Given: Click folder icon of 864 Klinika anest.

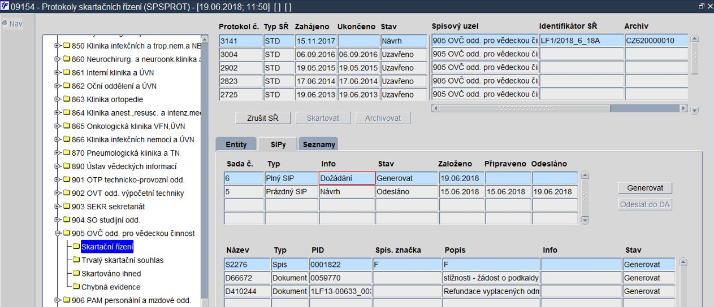Looking at the screenshot, I should (x=66, y=113).
